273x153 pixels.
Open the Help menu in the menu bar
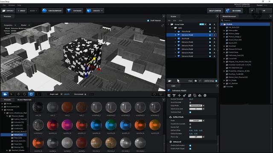point(19,6)
